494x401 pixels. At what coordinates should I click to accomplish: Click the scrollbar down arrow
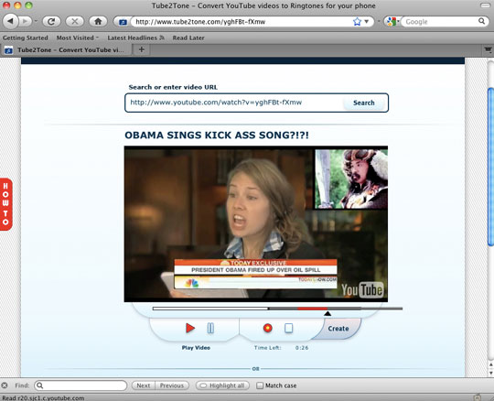click(491, 373)
